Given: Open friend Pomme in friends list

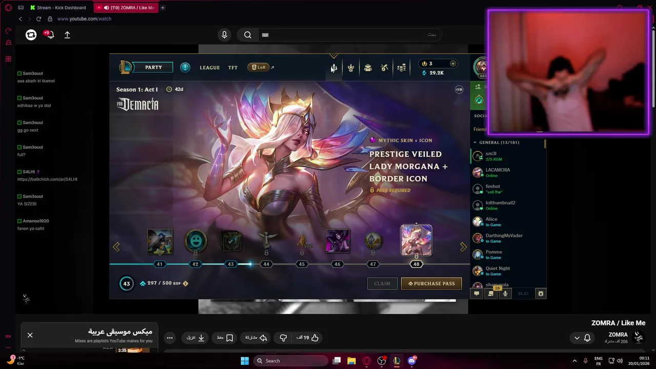Looking at the screenshot, I should click(507, 255).
